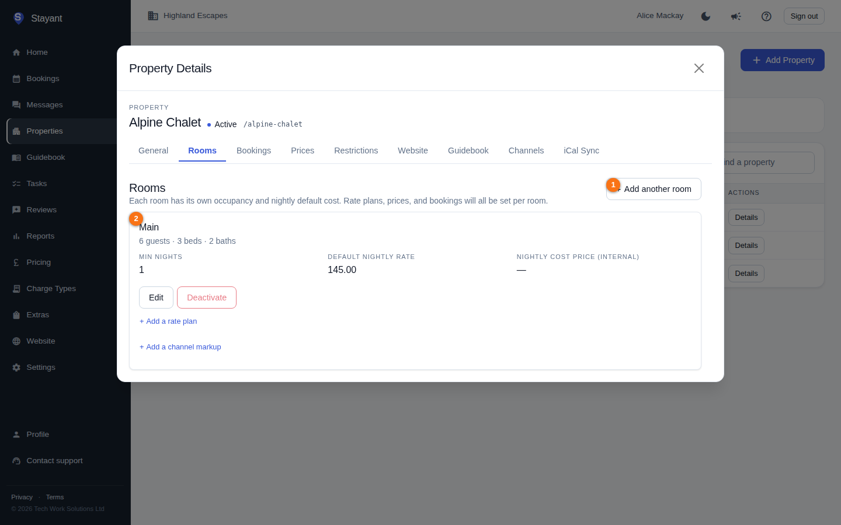Click the Alice Mackay user name
Screen dimensions: 841x525
(660, 16)
